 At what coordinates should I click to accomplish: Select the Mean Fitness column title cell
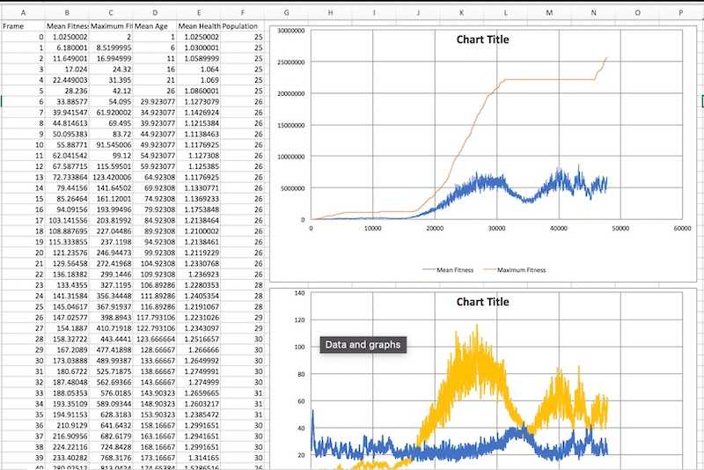pyautogui.click(x=67, y=26)
